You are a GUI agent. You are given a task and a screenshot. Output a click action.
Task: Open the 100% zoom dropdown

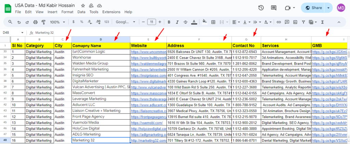coord(57,22)
